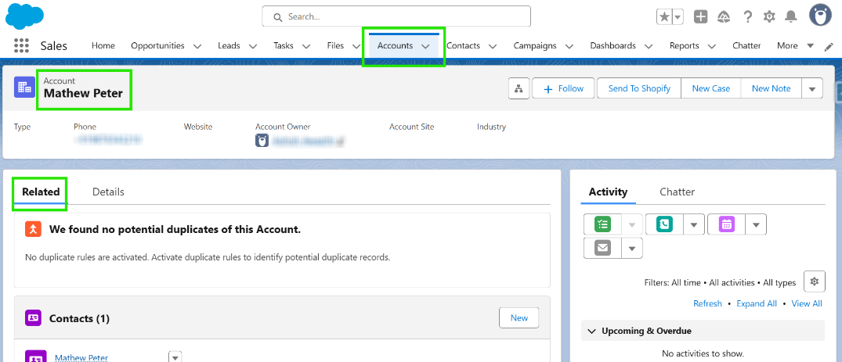Click the pencil icon to edit navigation
The height and width of the screenshot is (362, 842).
(x=829, y=47)
